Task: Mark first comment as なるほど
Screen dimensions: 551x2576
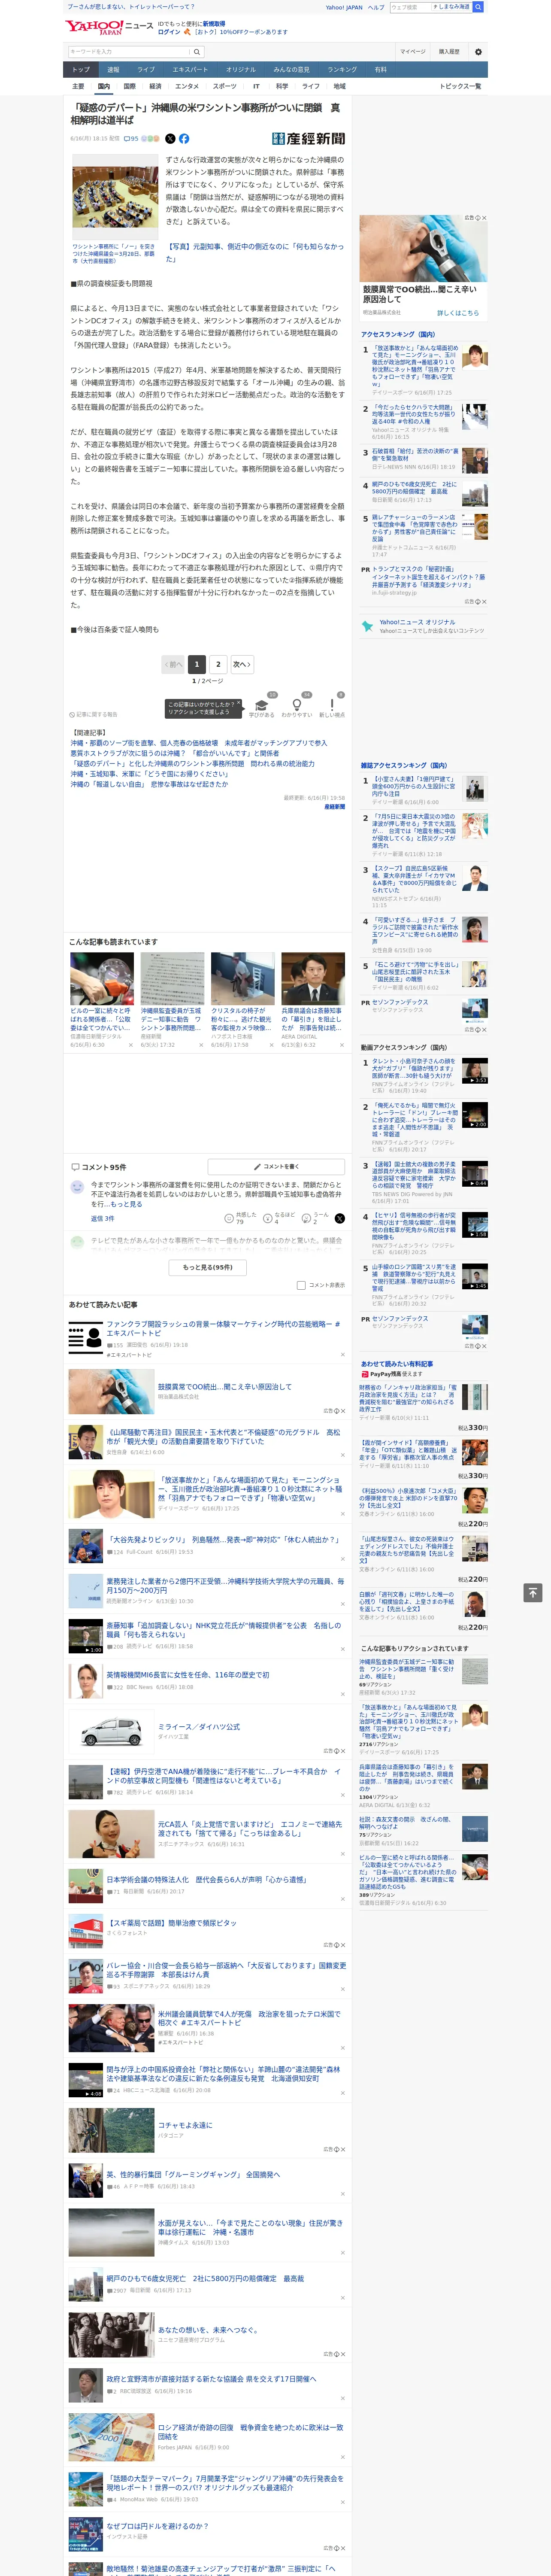Action: click(x=279, y=1218)
